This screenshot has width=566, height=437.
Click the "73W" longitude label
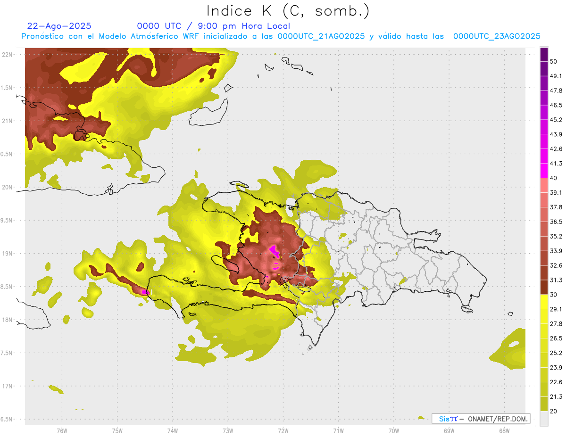coord(228,431)
